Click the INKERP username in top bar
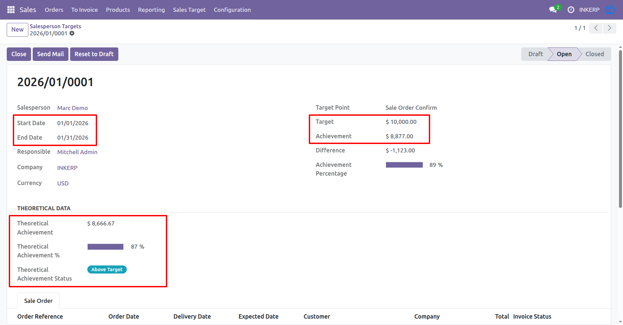 coord(589,10)
